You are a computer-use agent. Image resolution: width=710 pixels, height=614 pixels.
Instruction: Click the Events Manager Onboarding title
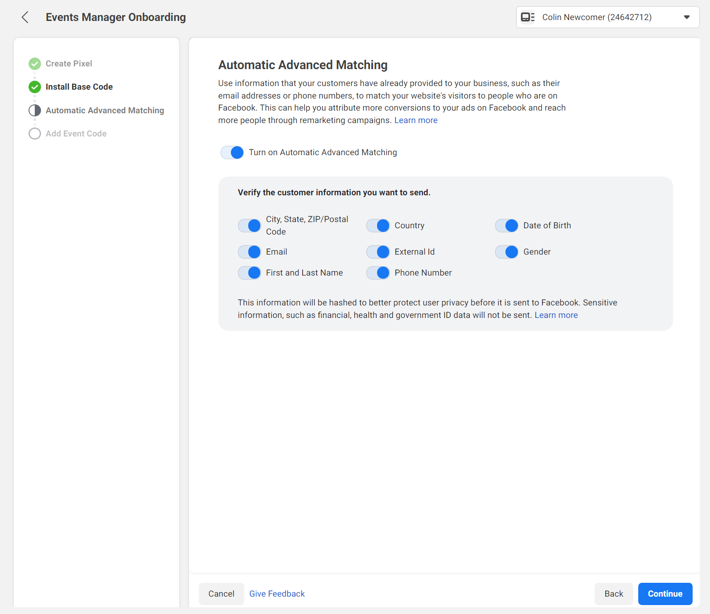tap(116, 17)
